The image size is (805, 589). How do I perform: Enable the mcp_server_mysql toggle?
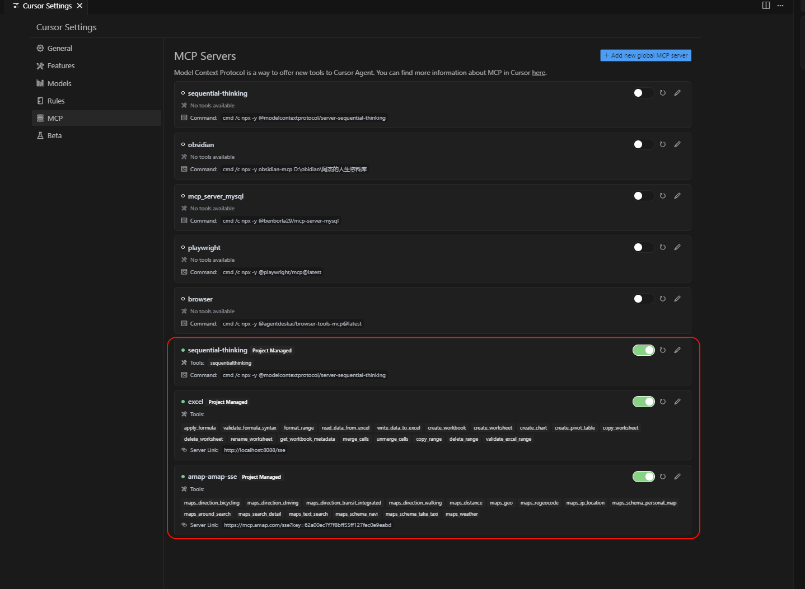tap(643, 196)
